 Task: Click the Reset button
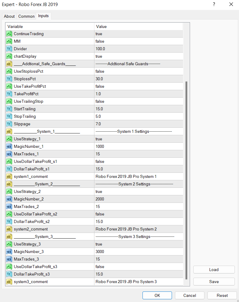[222, 295]
